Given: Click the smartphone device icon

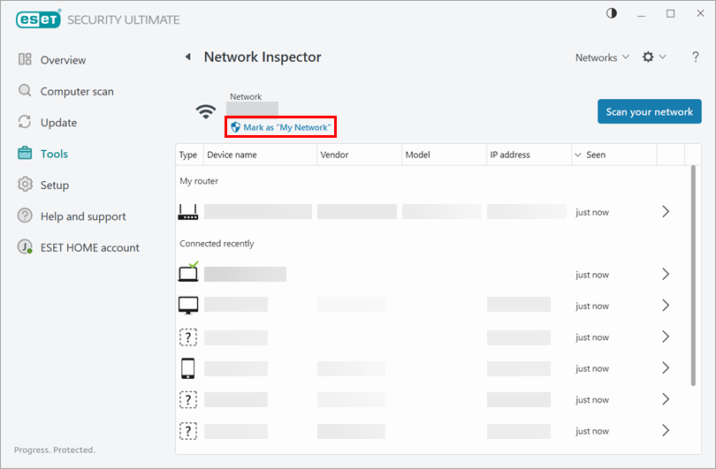Looking at the screenshot, I should click(188, 368).
